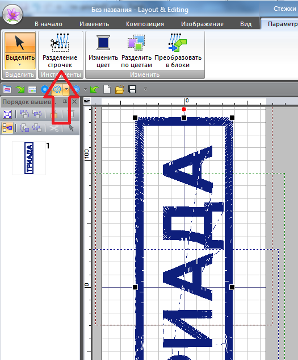Click the Разделение строчек tool
This screenshot has width=298, height=360.
coord(60,51)
